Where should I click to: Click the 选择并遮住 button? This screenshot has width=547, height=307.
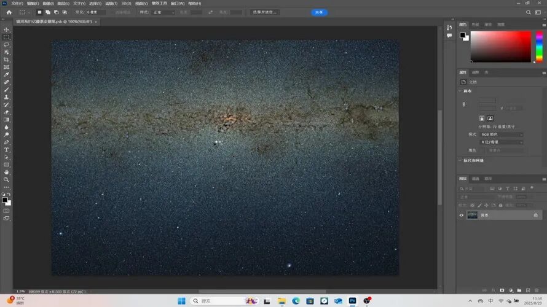265,12
